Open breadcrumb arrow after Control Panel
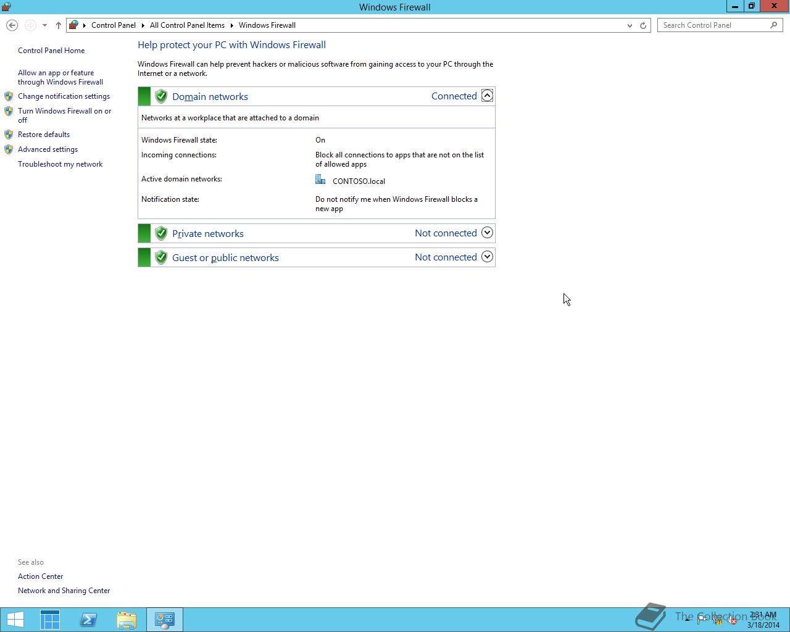This screenshot has width=790, height=632. click(143, 25)
